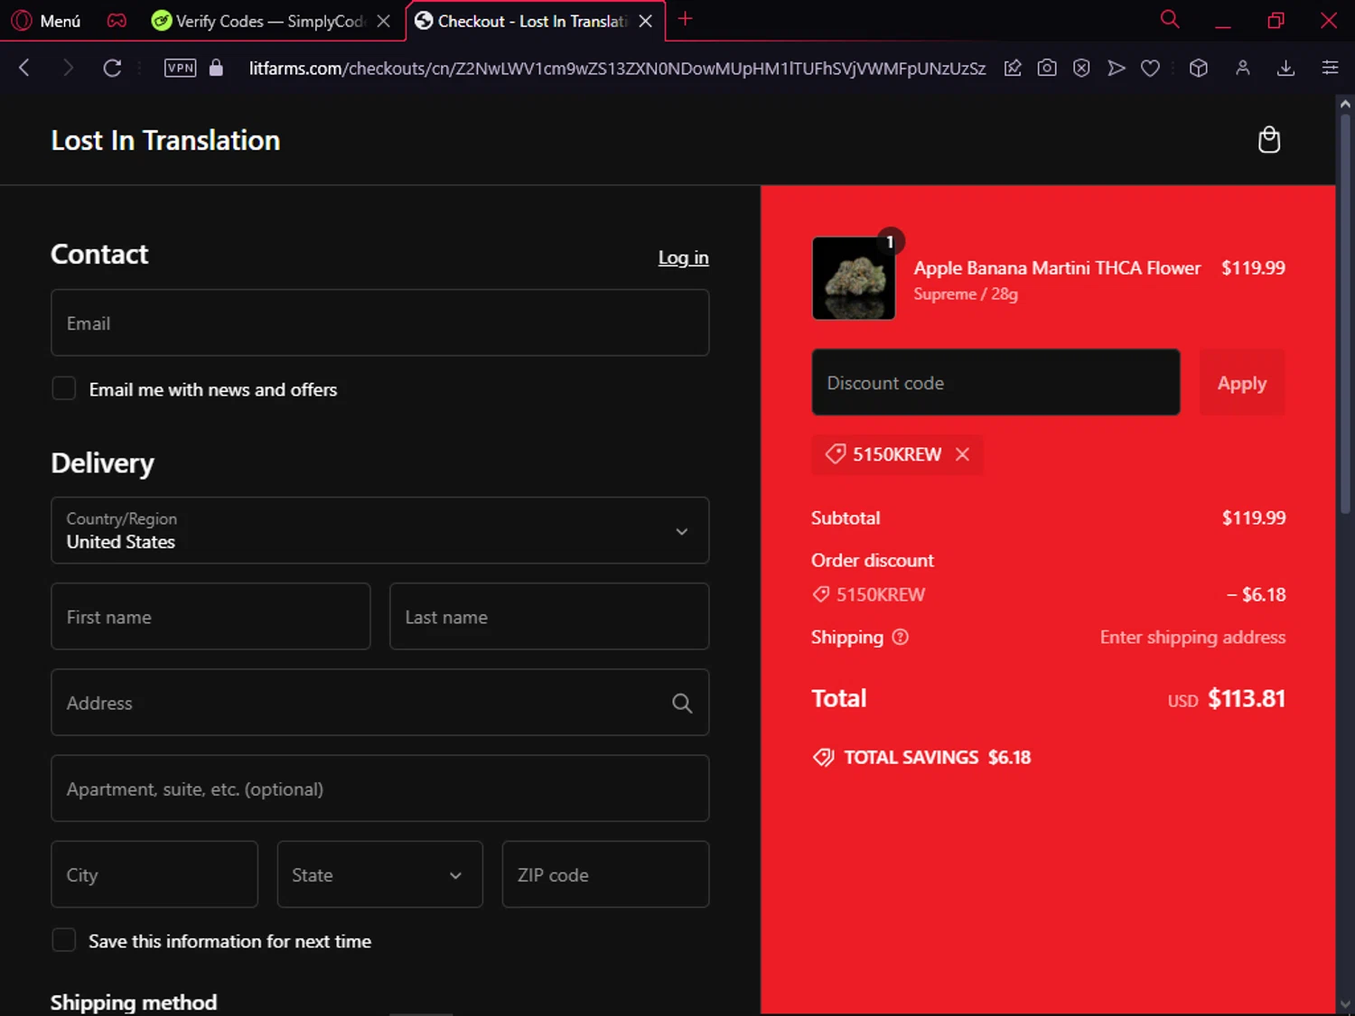Select the Checkout - Lost In Translation tab
Image resolution: width=1355 pixels, height=1016 pixels.
point(522,21)
